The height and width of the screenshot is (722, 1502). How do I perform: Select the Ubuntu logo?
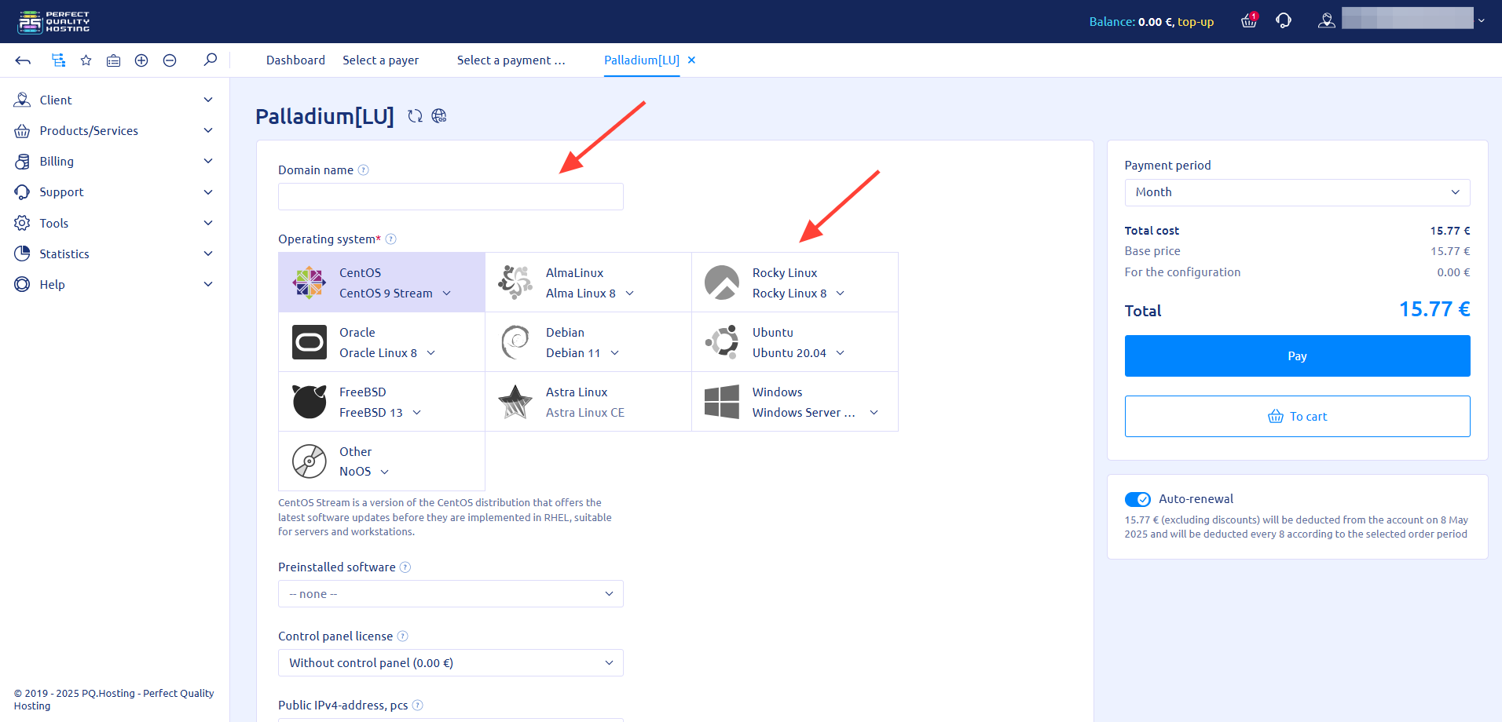pos(722,342)
